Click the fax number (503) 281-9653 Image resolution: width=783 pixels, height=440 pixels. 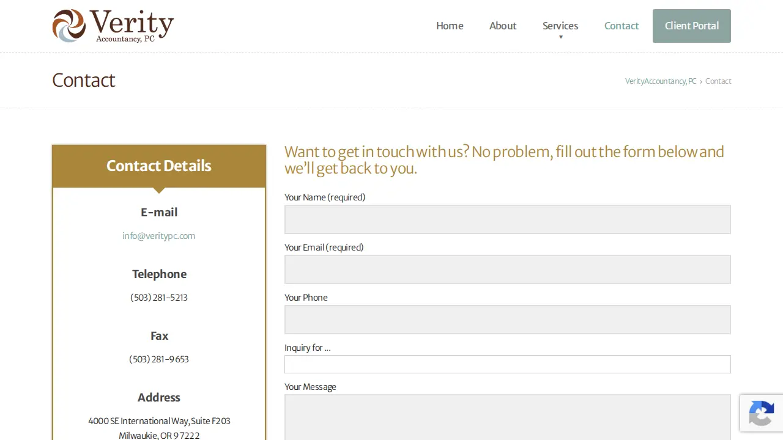159,359
